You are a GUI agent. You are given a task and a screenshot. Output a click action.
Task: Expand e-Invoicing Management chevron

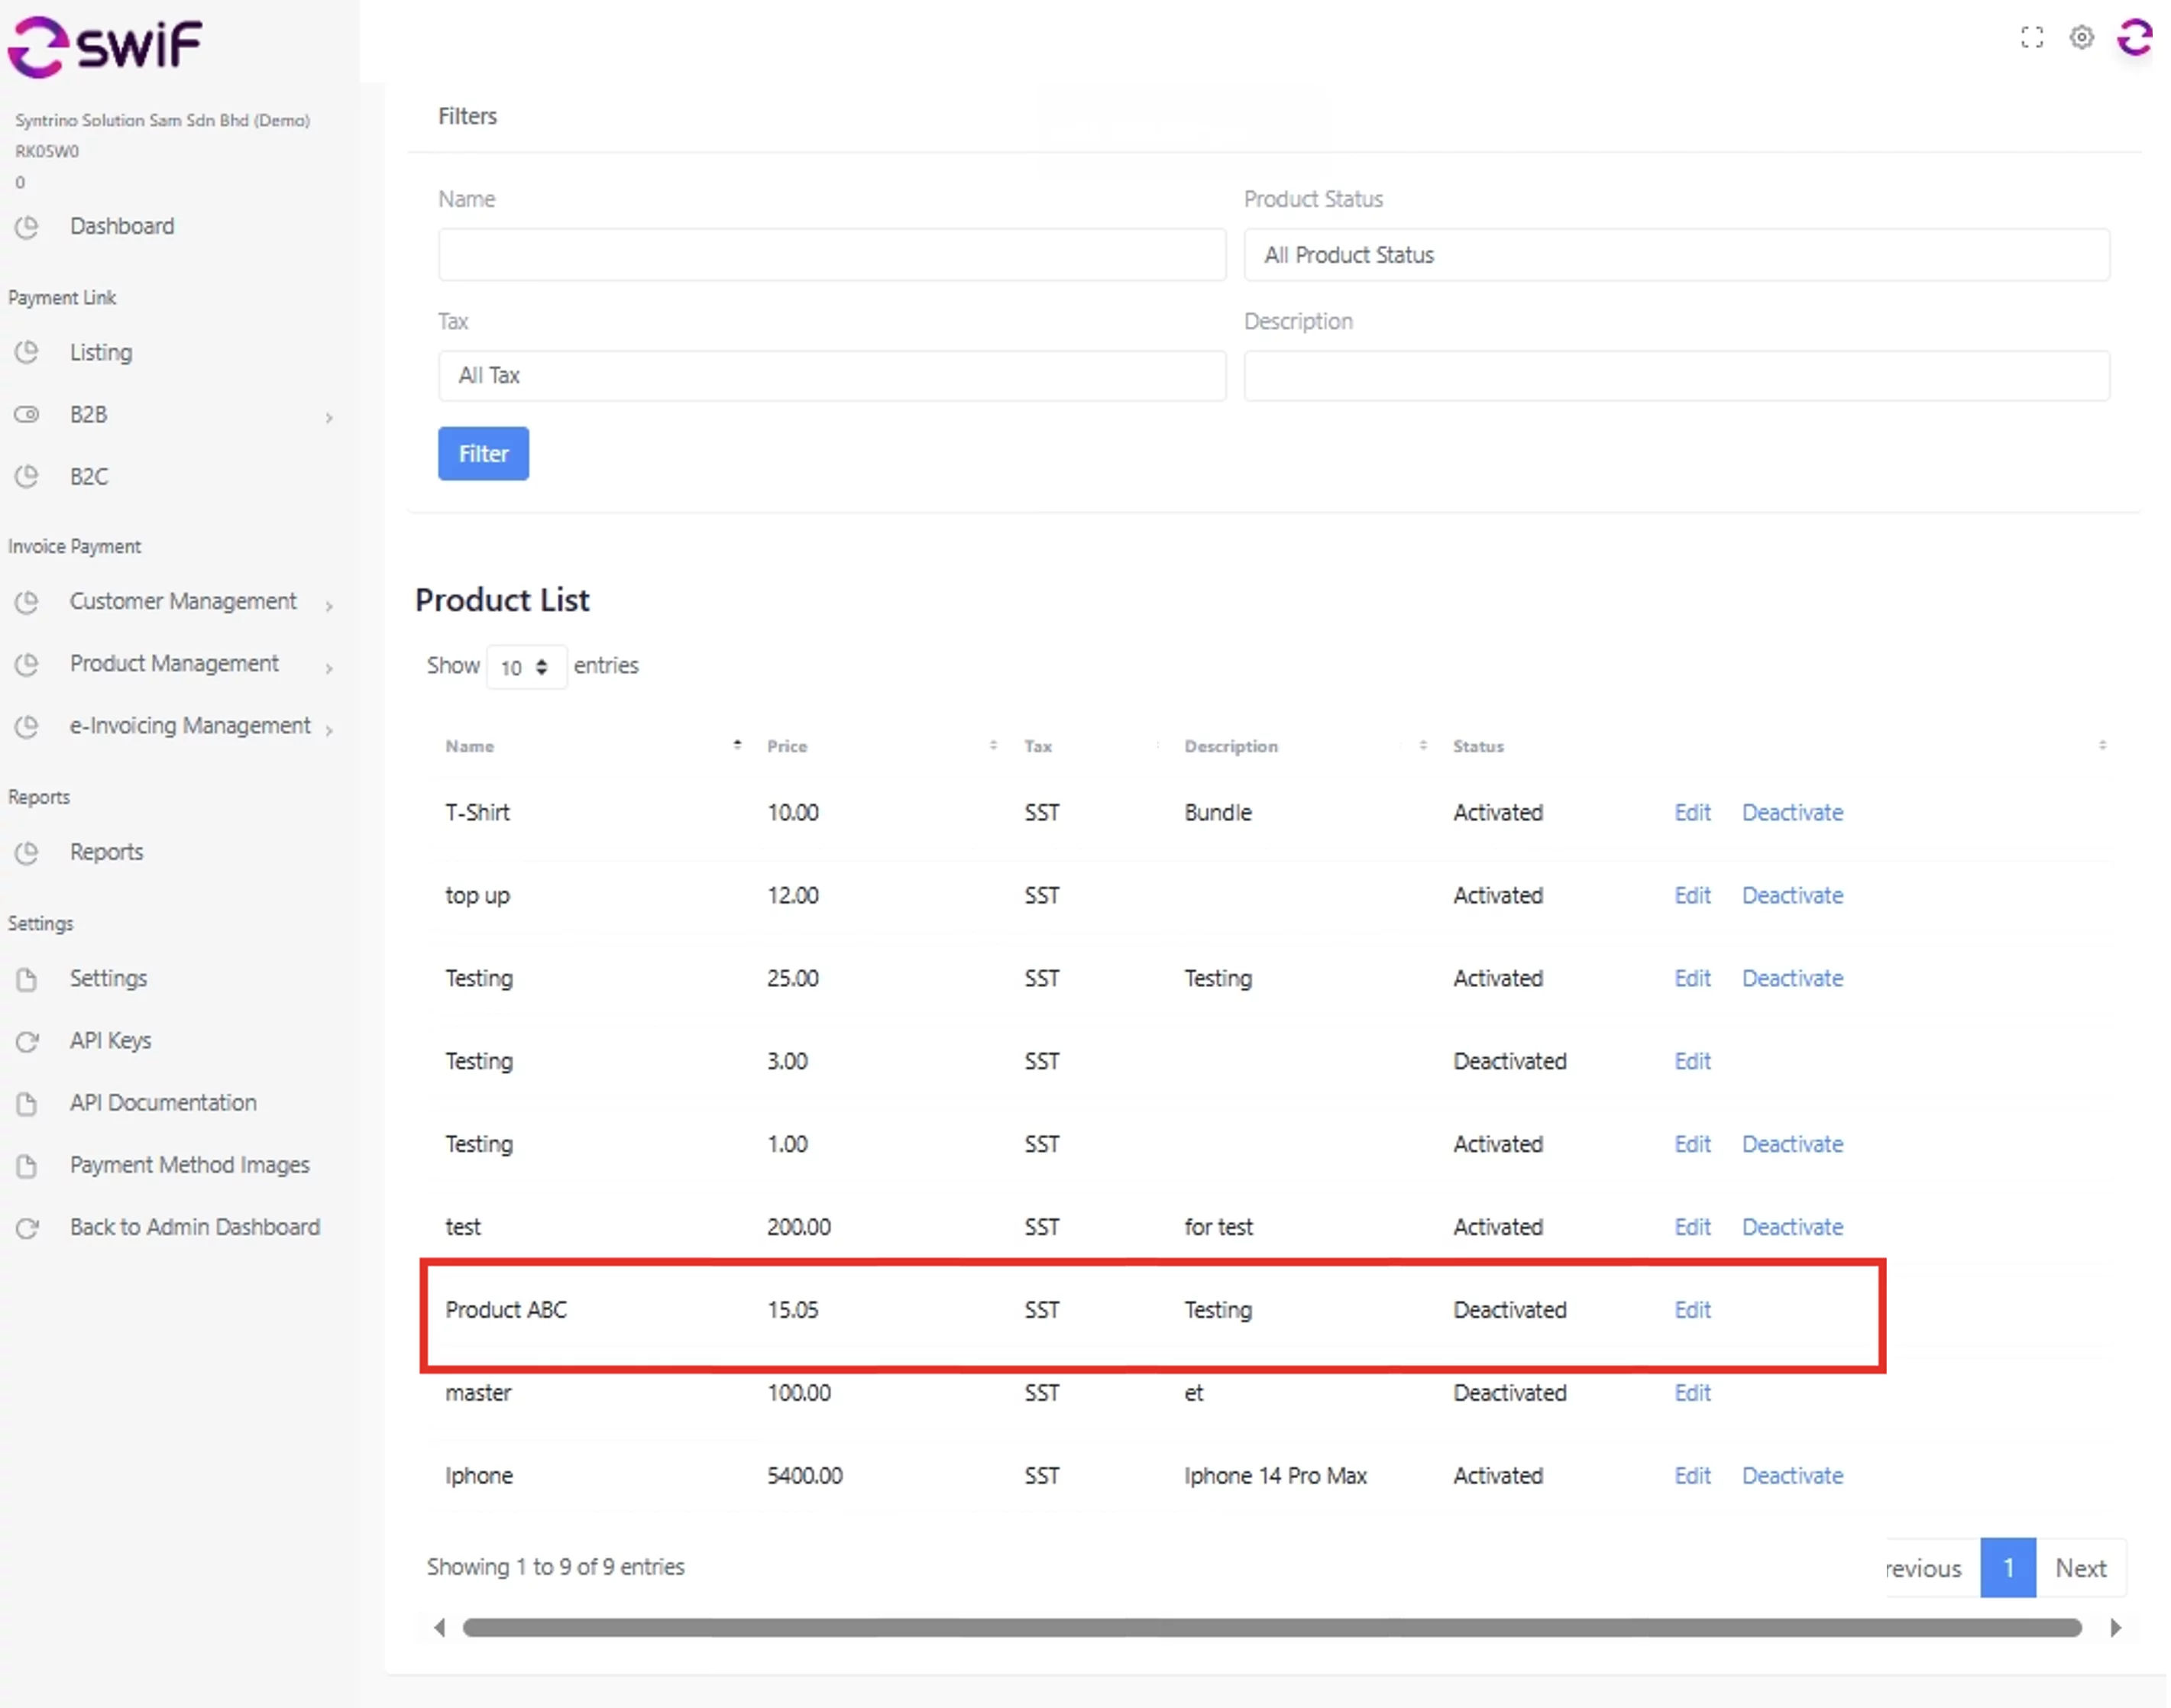pyautogui.click(x=329, y=730)
